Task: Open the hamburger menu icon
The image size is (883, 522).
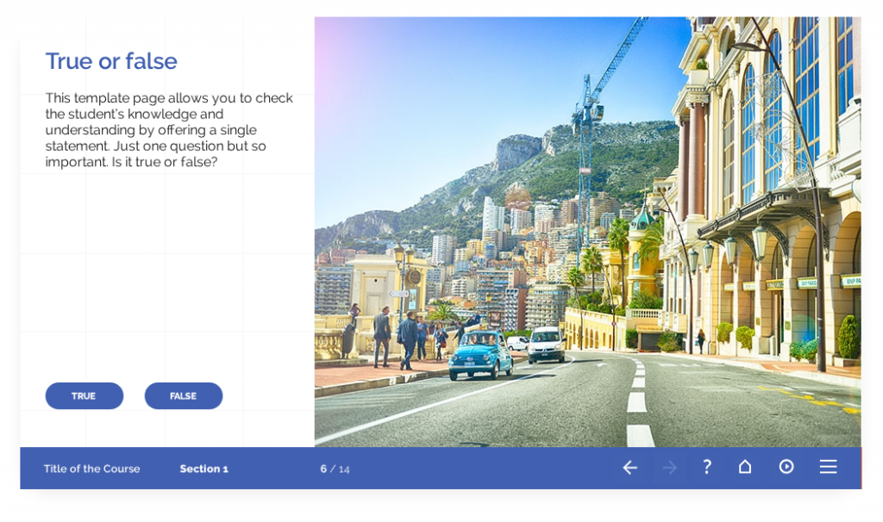Action: pyautogui.click(x=828, y=467)
